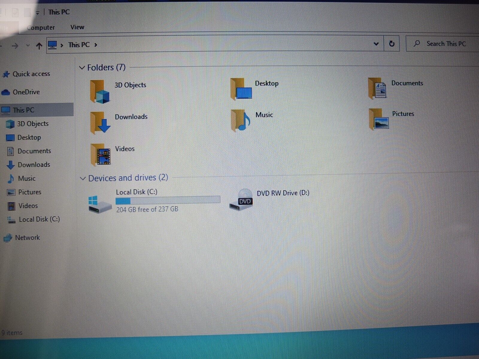Select Desktop in the navigation pane
Viewport: 479px width, 359px height.
tap(29, 138)
